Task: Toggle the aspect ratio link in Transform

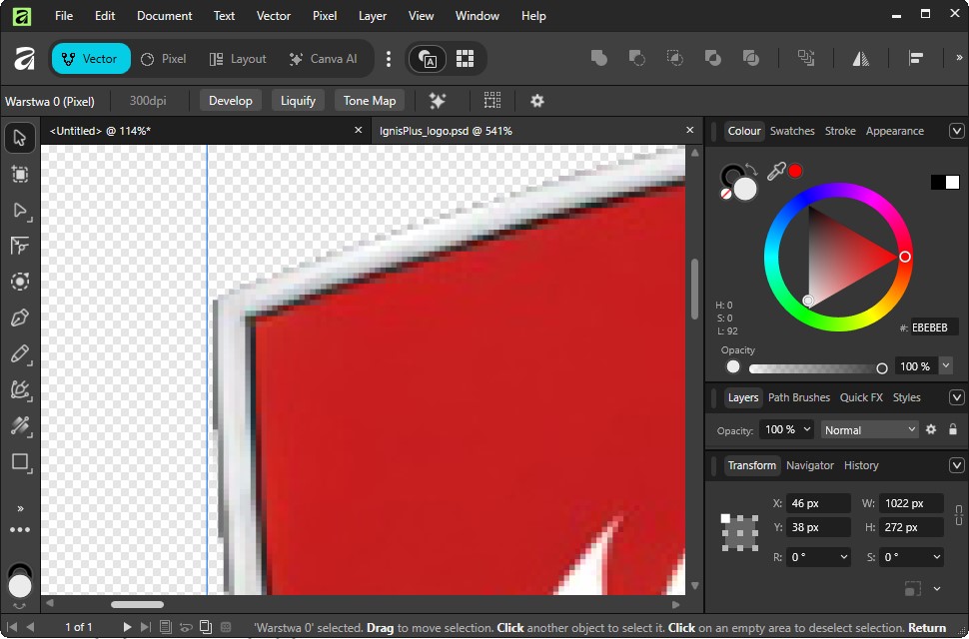Action: 958,515
